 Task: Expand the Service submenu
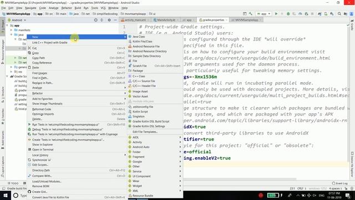click(x=155, y=172)
